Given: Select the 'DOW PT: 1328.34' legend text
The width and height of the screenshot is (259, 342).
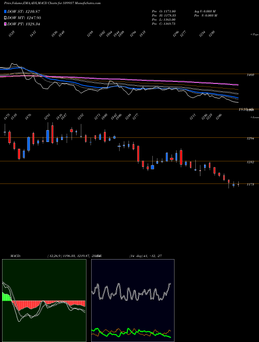Looking at the screenshot, I should pos(23,24).
